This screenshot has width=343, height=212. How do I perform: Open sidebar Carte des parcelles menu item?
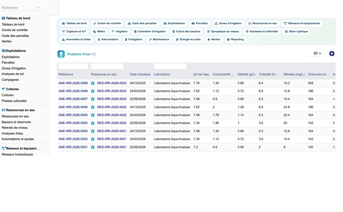pos(15,36)
